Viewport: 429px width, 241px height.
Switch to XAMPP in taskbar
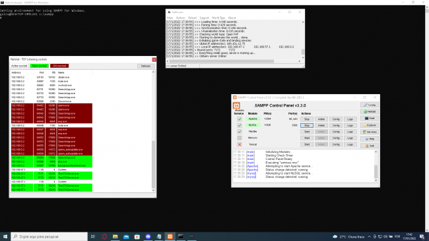170,236
